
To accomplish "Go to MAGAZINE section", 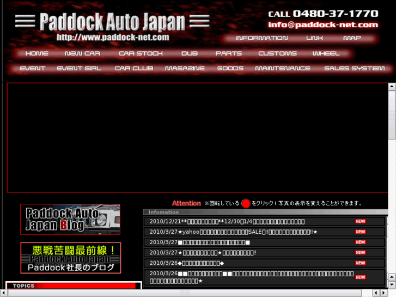I will point(185,68).
